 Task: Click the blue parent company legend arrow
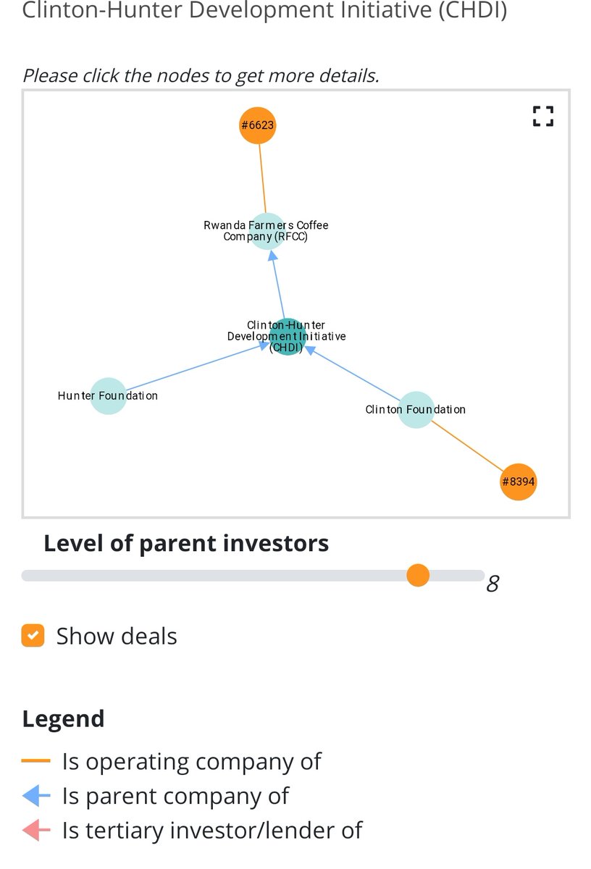click(35, 796)
